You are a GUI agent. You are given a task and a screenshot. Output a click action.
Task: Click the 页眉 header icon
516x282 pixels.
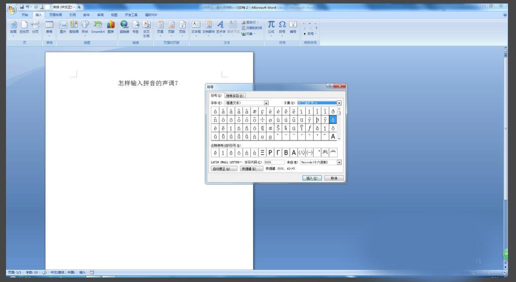(x=161, y=26)
